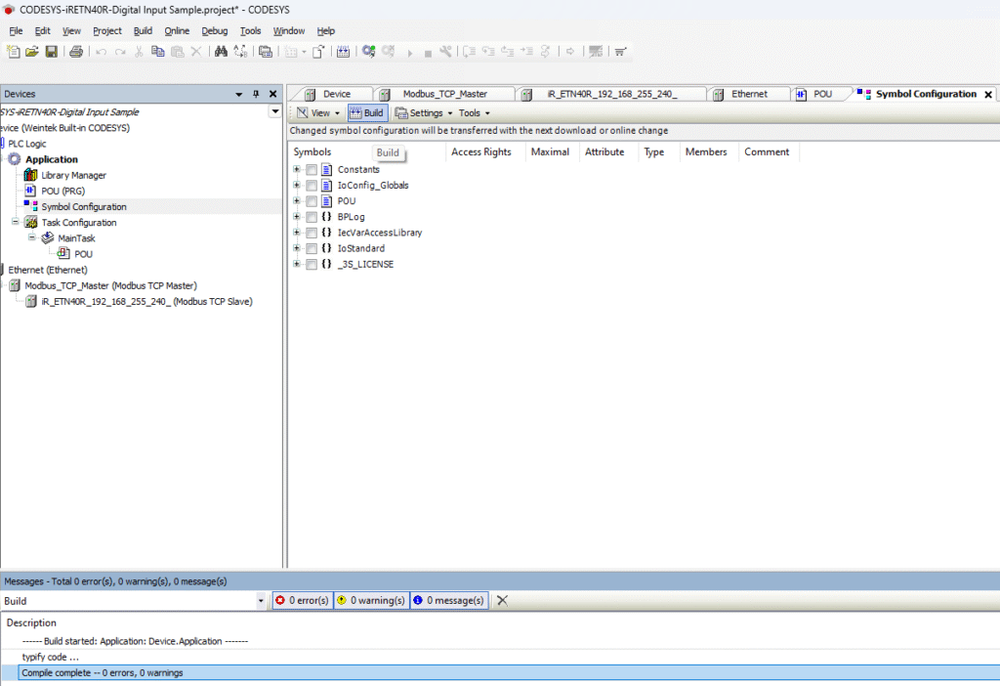Open the View dropdown in symbol editor
Viewport: 1000px width, 686px height.
pyautogui.click(x=318, y=113)
